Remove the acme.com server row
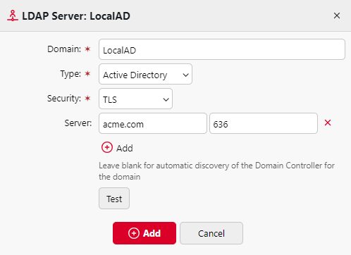 328,123
